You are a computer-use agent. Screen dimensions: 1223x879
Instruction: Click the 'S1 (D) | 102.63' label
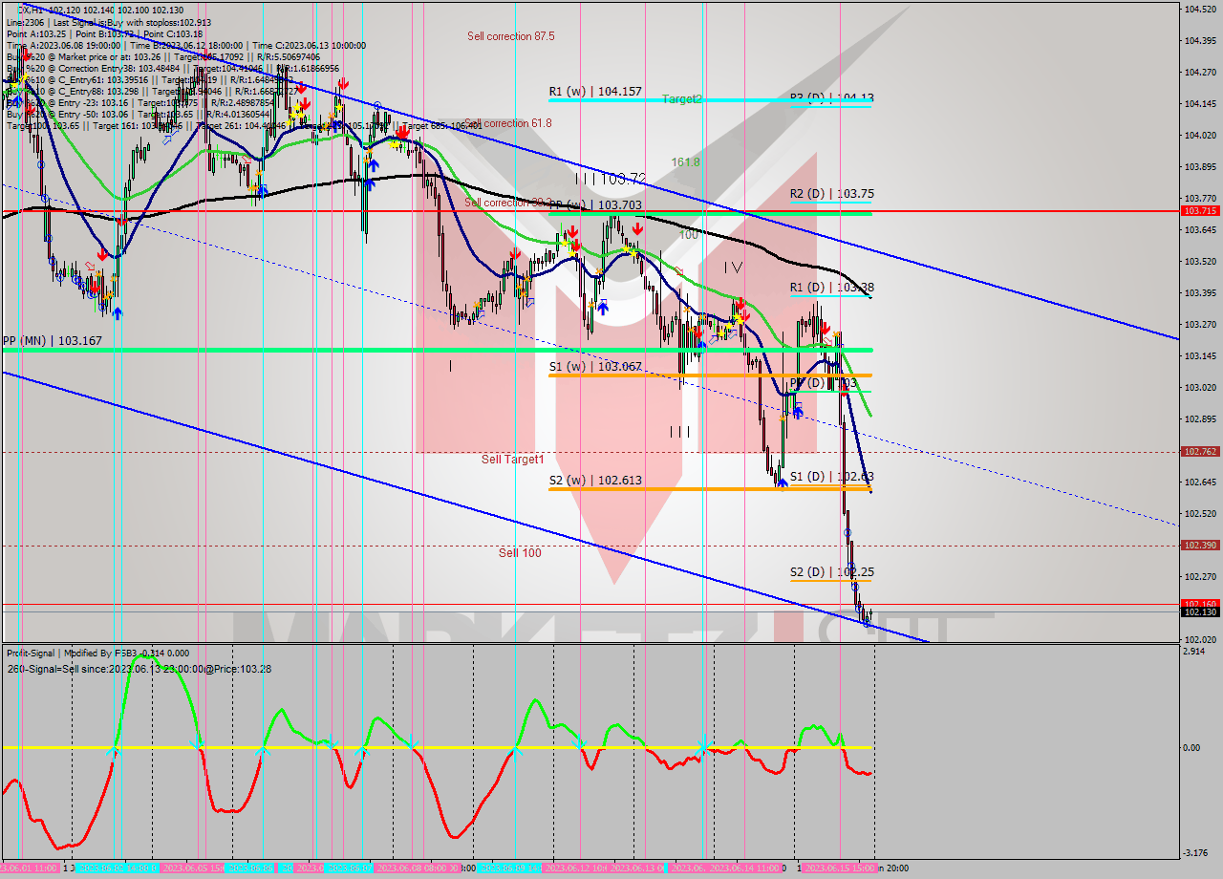point(832,476)
